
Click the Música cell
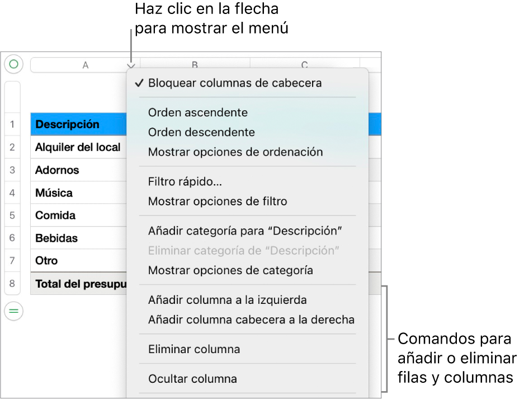(78, 193)
